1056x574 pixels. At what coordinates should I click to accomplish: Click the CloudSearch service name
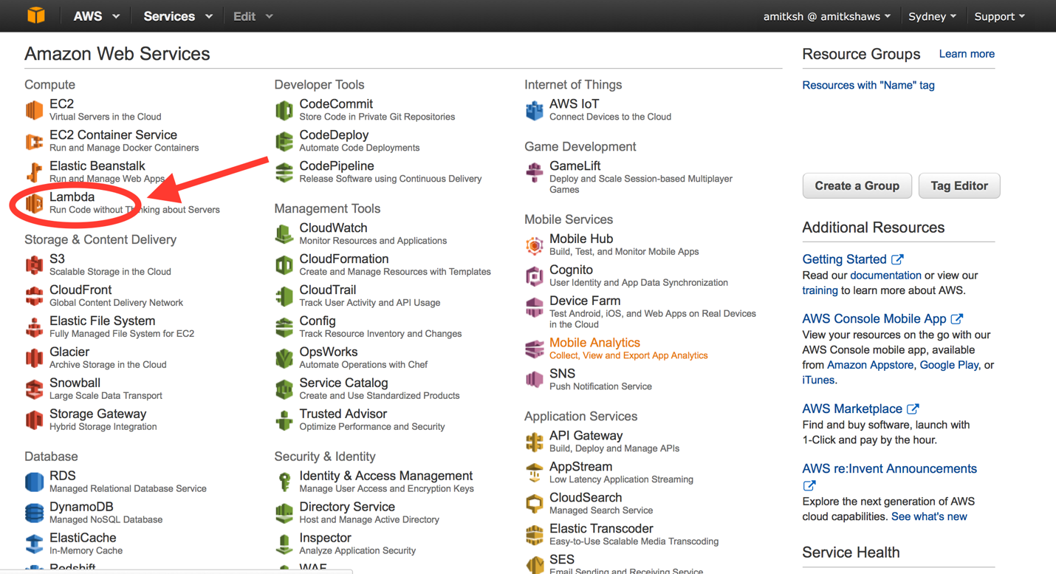(586, 498)
